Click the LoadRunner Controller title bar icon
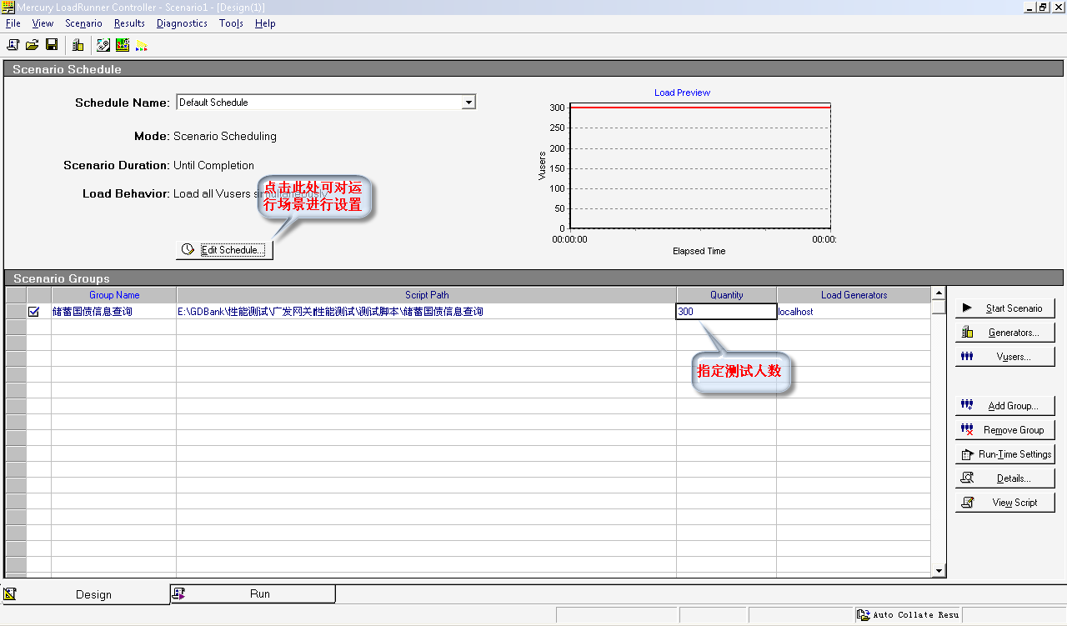 [8, 7]
